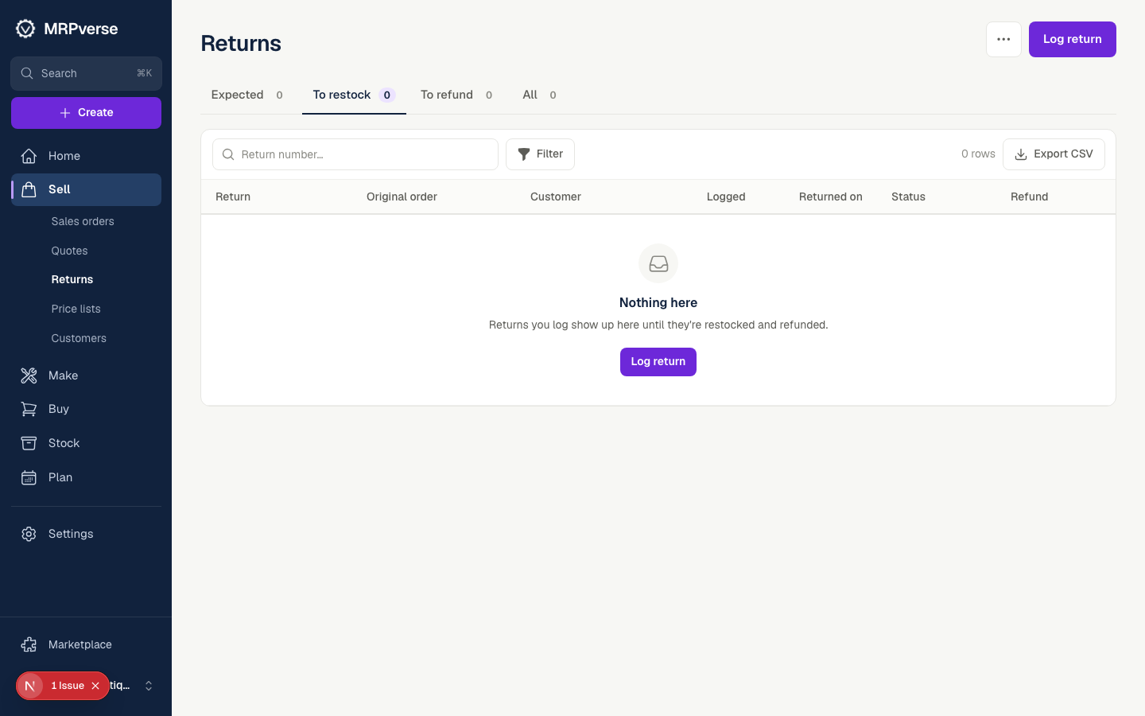The width and height of the screenshot is (1145, 716).
Task: Open the more options ellipsis button
Action: (x=1003, y=39)
